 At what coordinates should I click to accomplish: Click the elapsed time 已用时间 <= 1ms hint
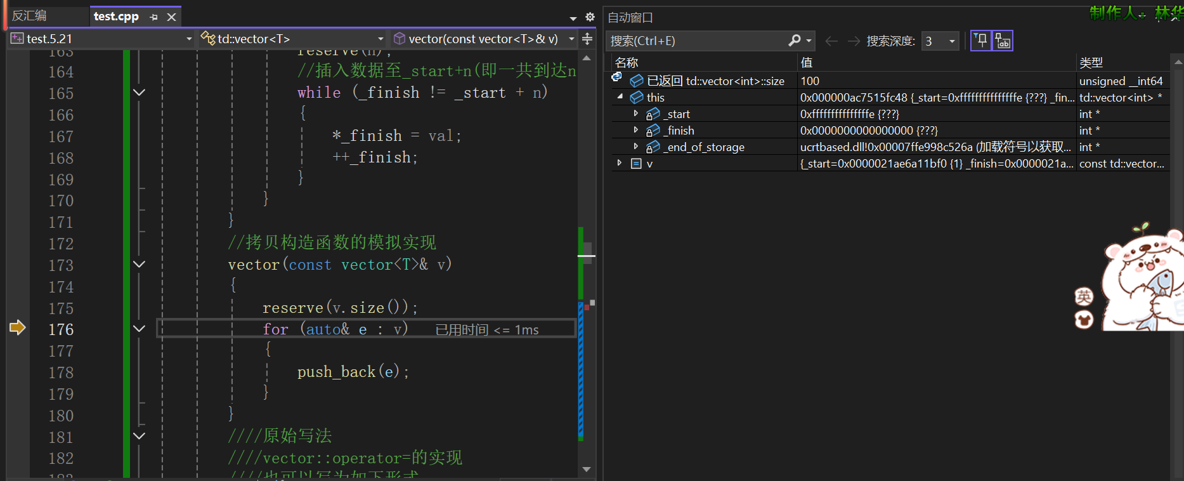click(x=487, y=330)
